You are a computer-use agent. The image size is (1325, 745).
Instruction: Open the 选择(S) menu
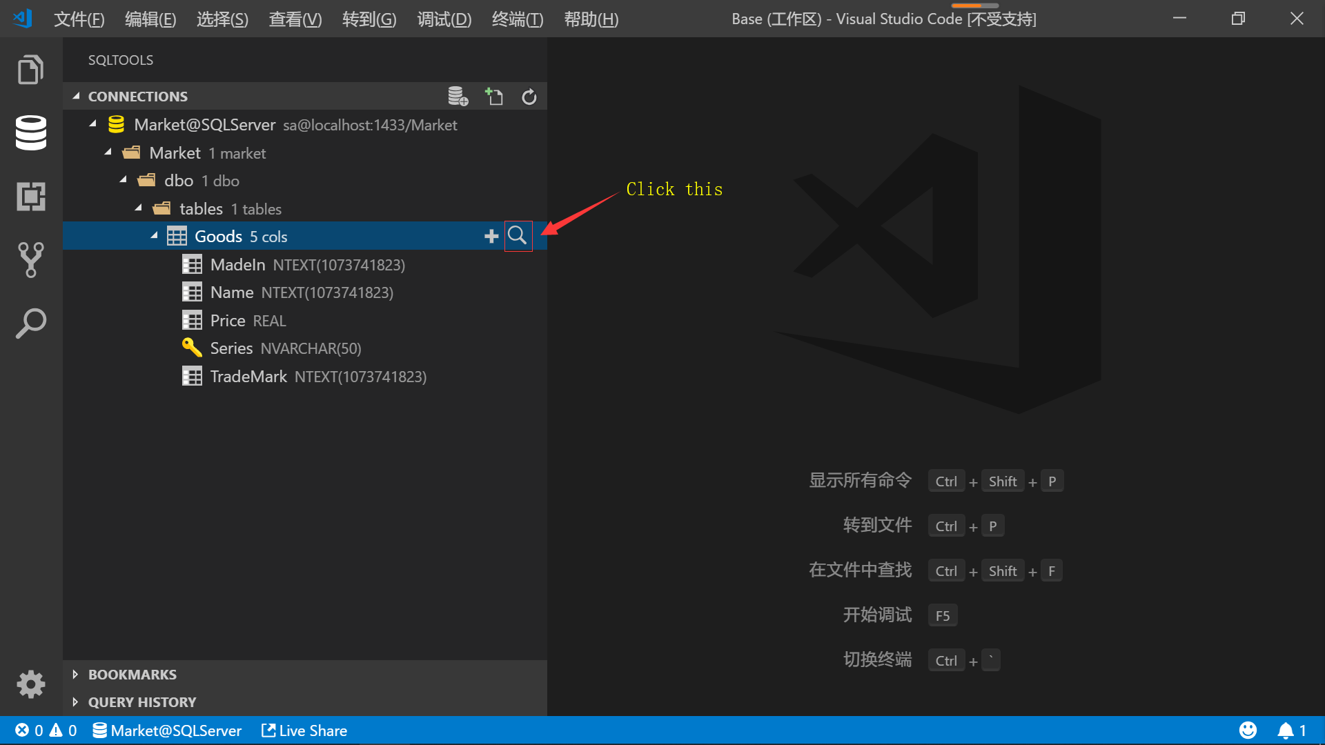[x=222, y=19]
